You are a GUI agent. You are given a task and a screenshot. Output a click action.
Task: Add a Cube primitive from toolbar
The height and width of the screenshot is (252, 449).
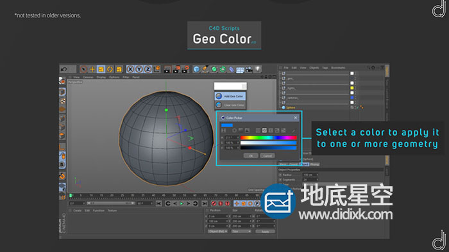pyautogui.click(x=196, y=69)
